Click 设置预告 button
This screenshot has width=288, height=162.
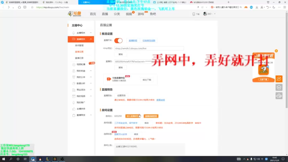(x=121, y=95)
